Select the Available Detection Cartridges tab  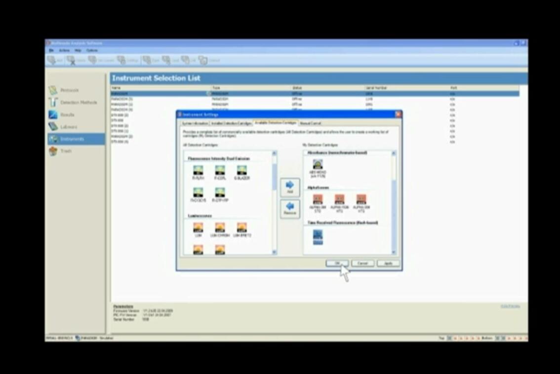coord(276,123)
